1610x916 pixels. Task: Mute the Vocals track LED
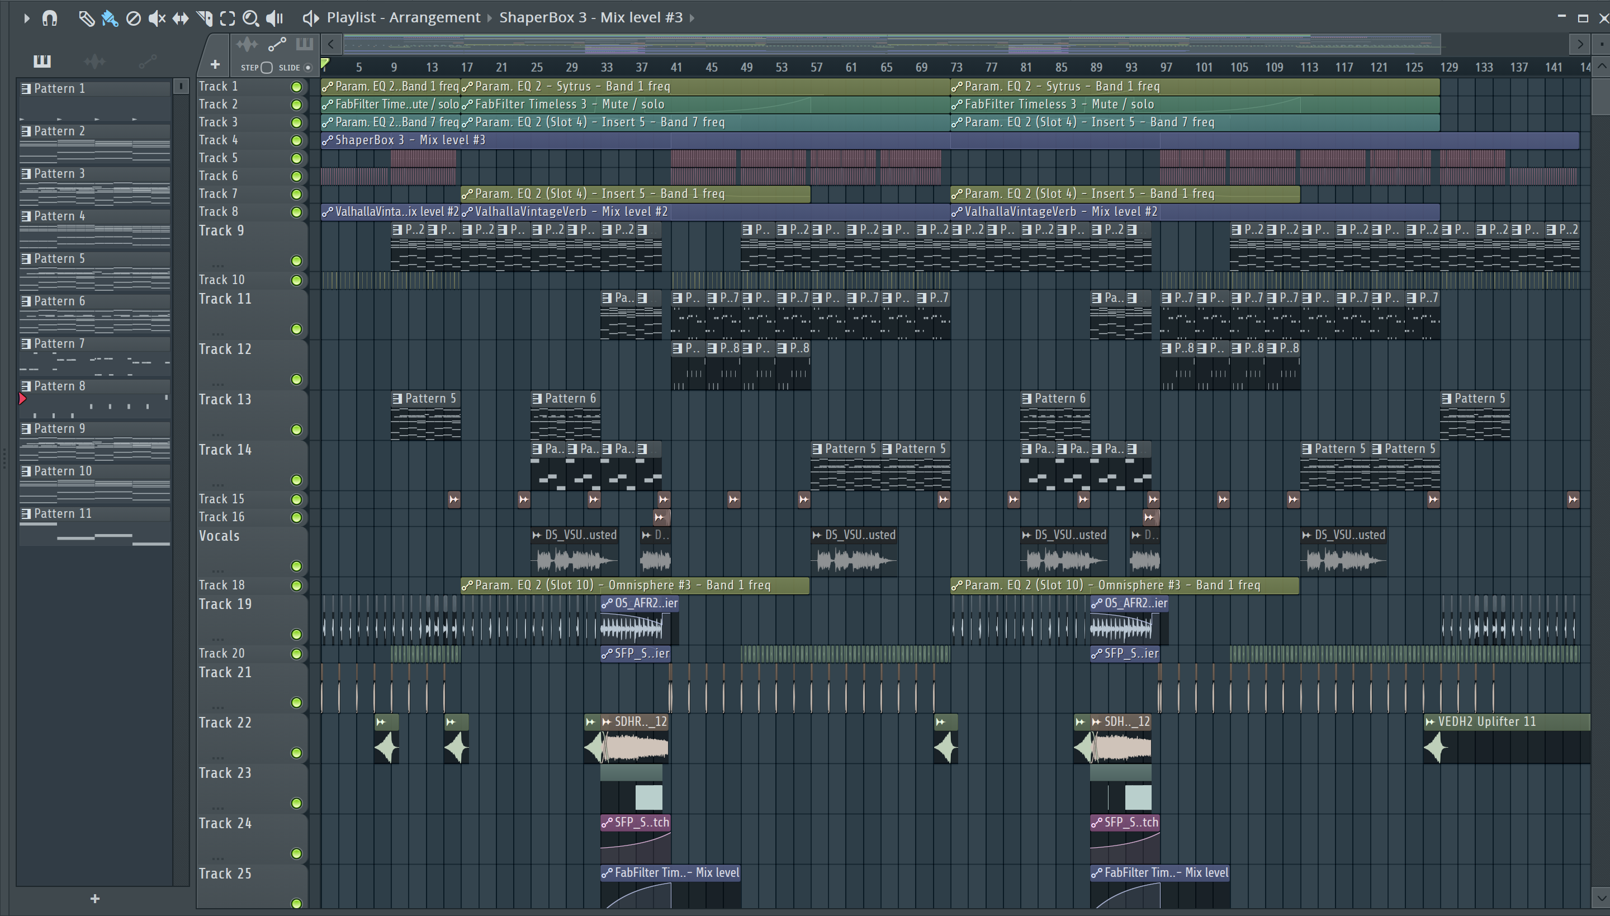click(x=296, y=566)
